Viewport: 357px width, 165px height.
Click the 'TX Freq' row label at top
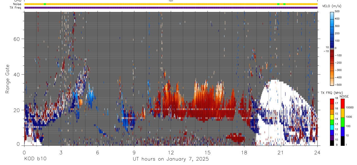[16, 8]
